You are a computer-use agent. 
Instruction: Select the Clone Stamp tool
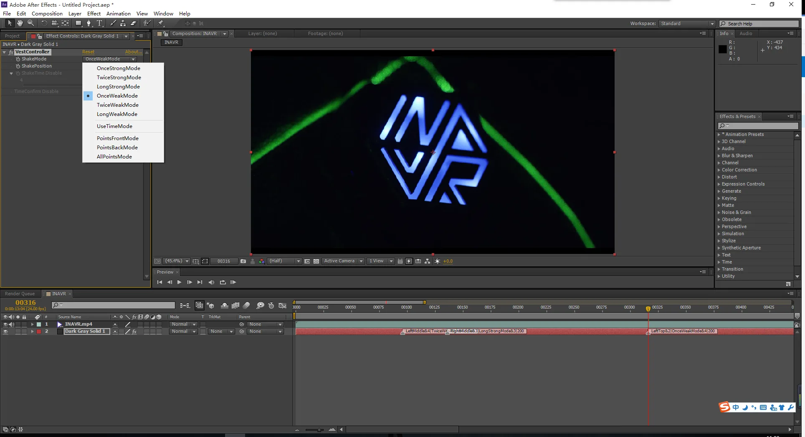(123, 23)
